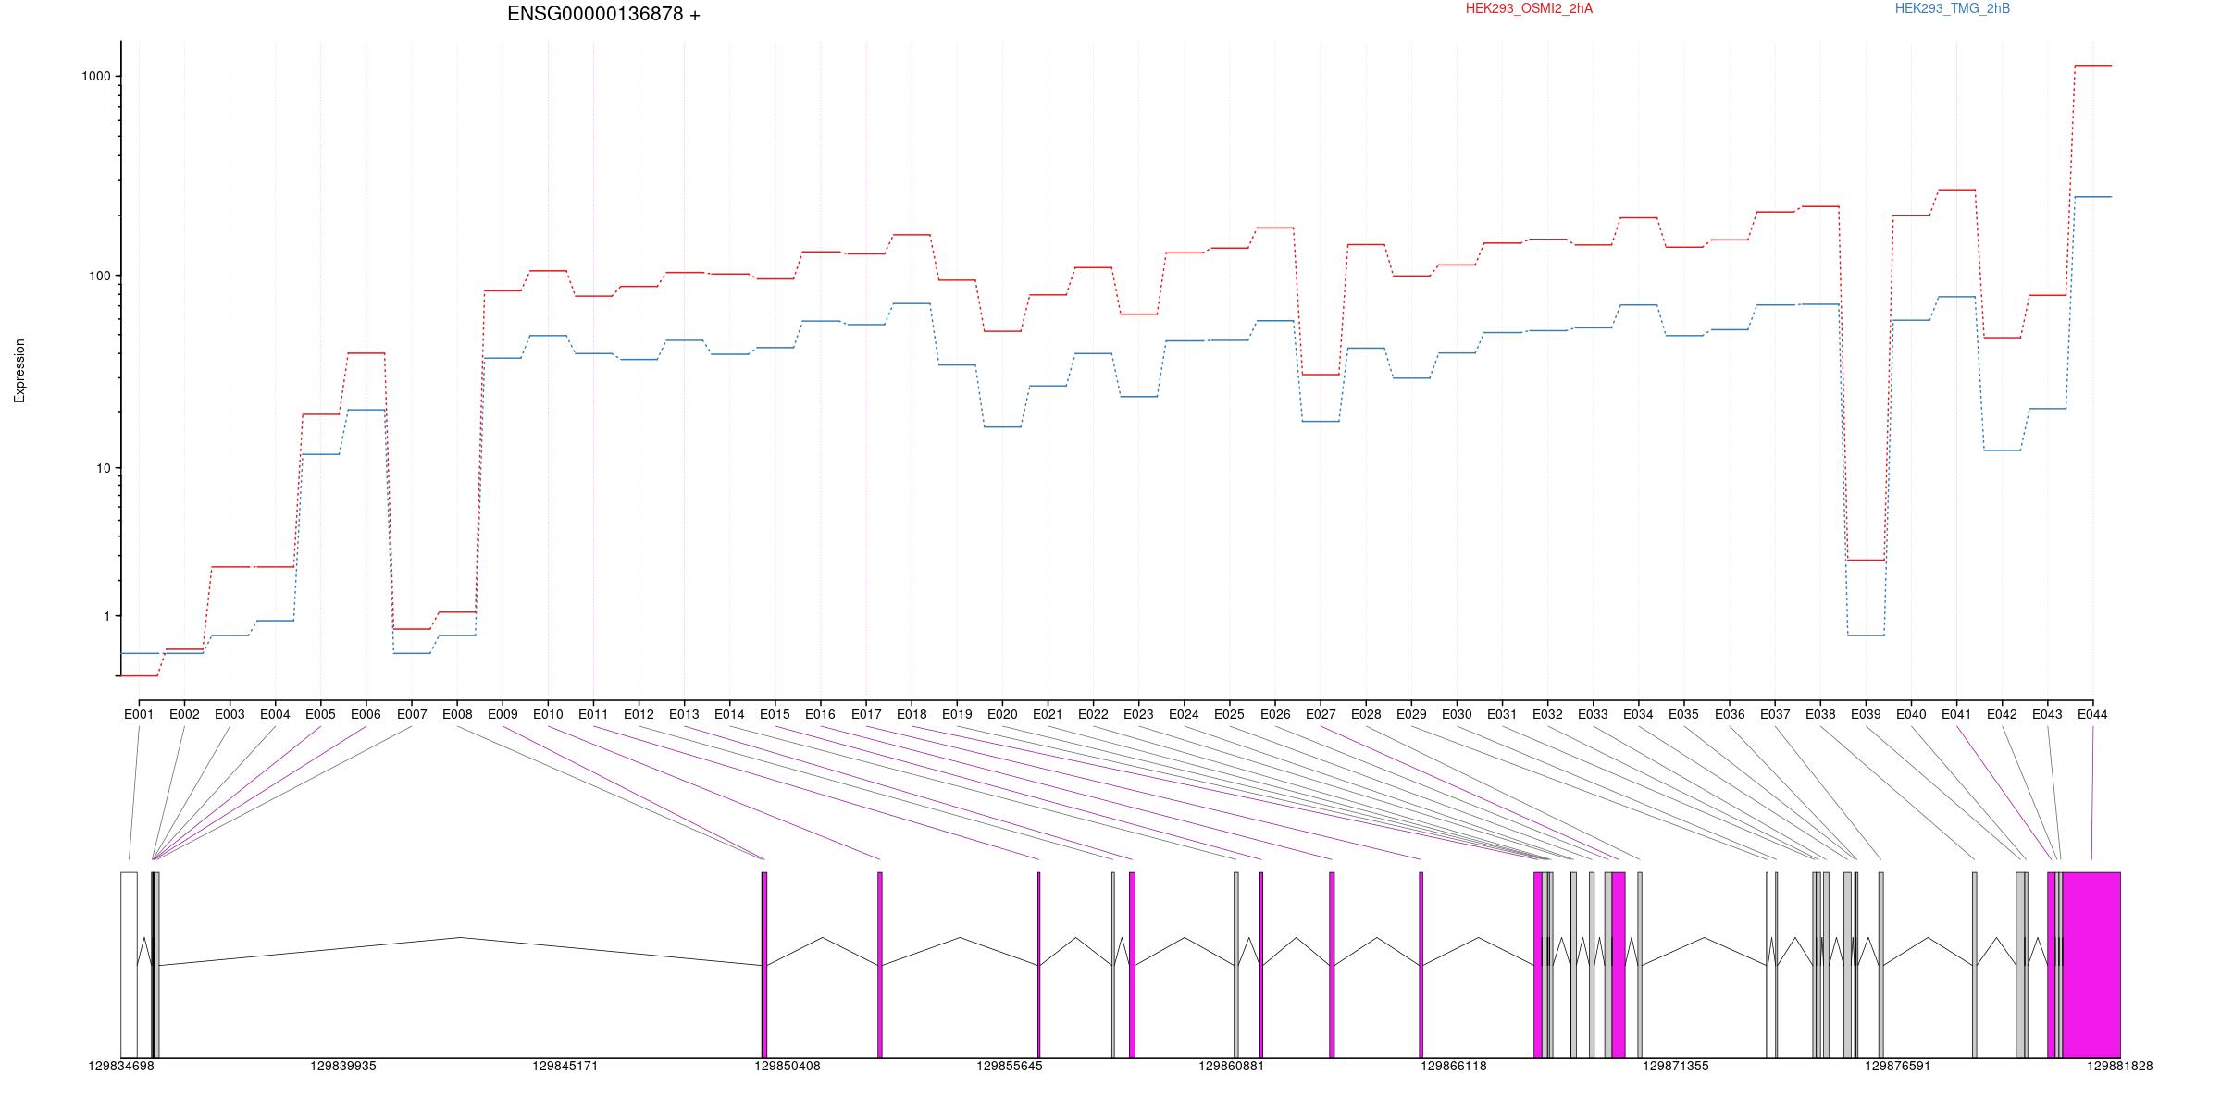Click the E020 exon label
Screen dimensions: 2221x1110
1002,714
